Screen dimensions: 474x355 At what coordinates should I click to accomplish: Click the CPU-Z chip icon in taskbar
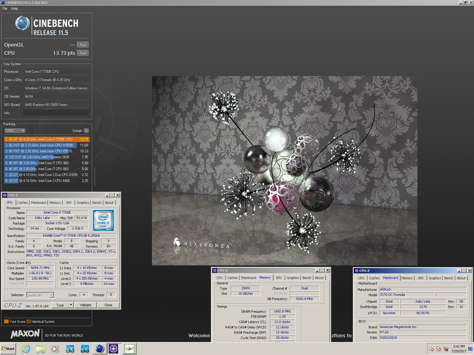113,349
